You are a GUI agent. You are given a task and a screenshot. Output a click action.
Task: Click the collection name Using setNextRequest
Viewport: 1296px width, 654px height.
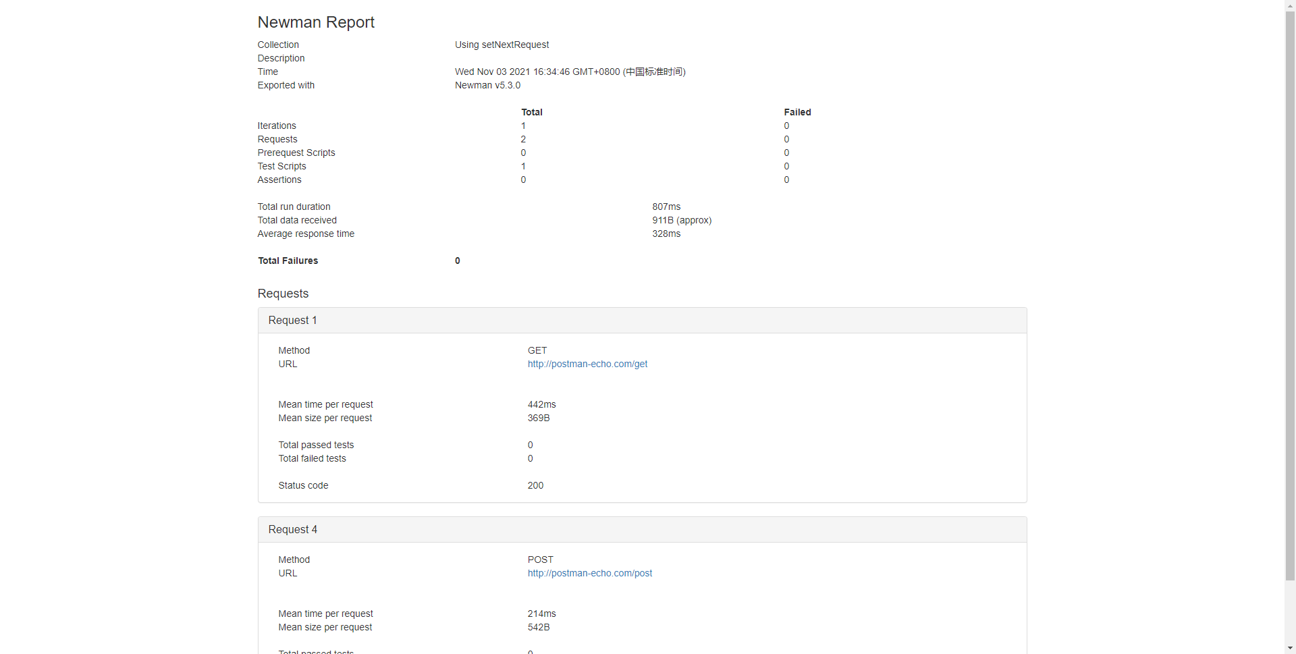502,45
